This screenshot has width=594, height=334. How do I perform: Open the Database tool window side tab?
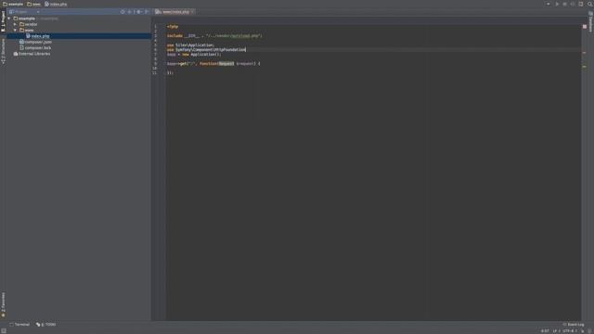pyautogui.click(x=590, y=22)
